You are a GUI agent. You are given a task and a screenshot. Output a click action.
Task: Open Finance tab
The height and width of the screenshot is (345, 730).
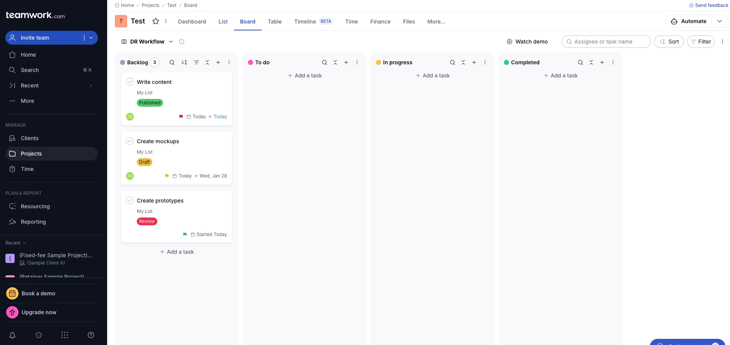point(380,22)
